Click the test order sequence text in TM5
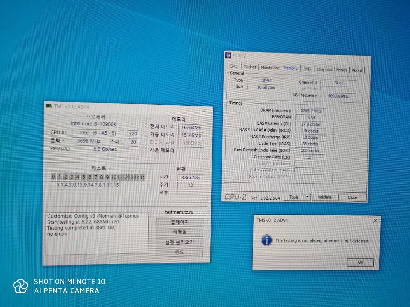 (86, 185)
